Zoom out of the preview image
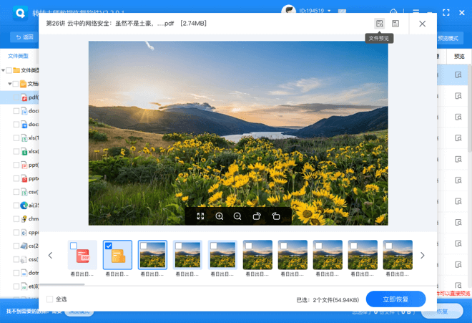 tap(238, 216)
